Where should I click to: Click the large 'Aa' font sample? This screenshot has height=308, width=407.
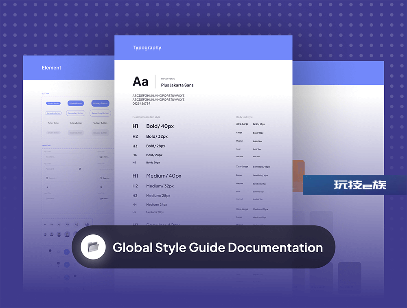tap(140, 81)
